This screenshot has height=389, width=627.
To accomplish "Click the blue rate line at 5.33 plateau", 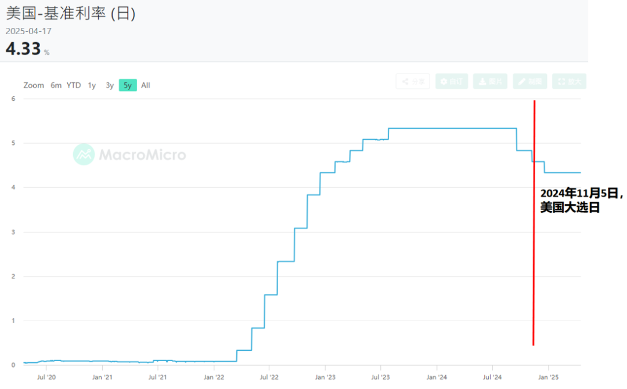I will (453, 128).
